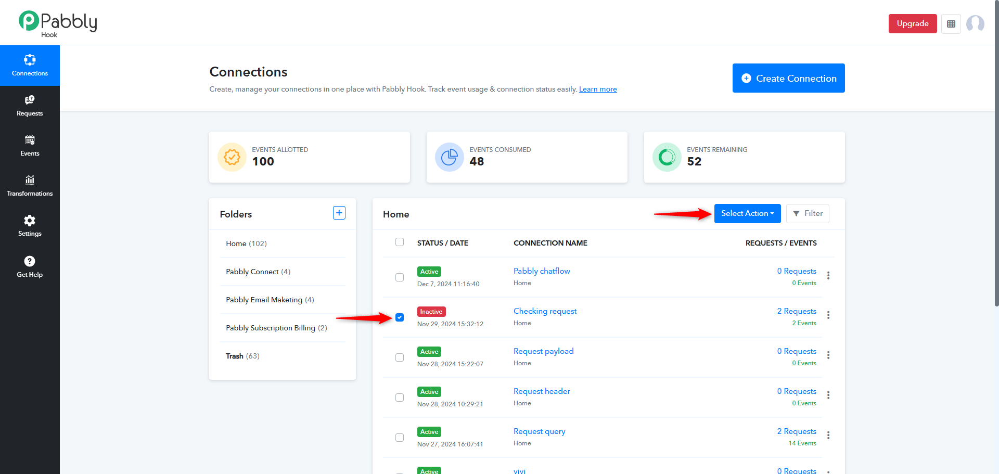Click the Events Remaining ring icon
Image resolution: width=999 pixels, height=474 pixels.
point(667,157)
